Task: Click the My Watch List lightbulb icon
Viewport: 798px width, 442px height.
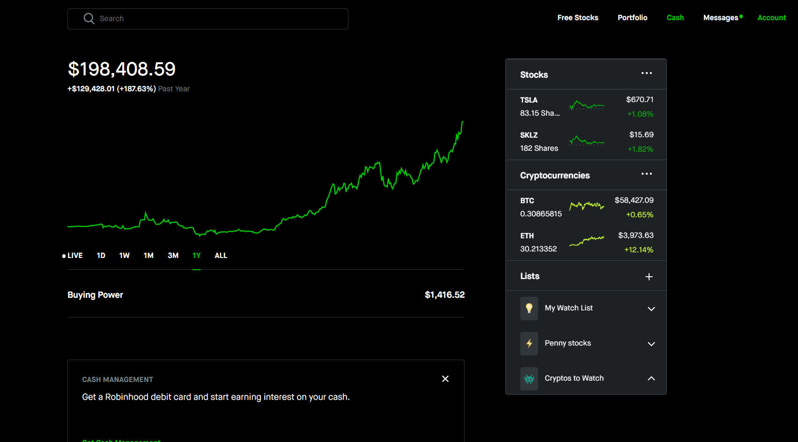Action: coord(529,308)
